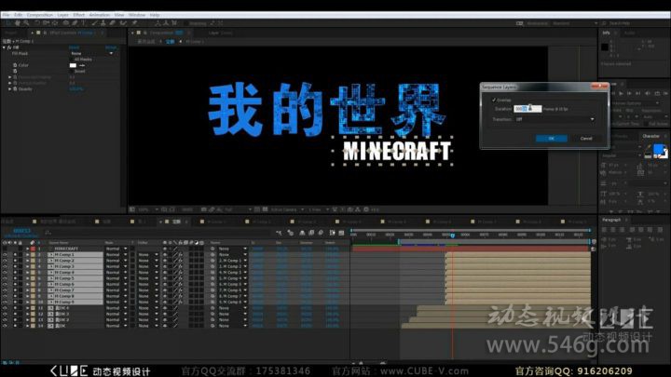Open the Fill Mask dropdown
Image resolution: width=671 pixels, height=377 pixels.
(91, 53)
